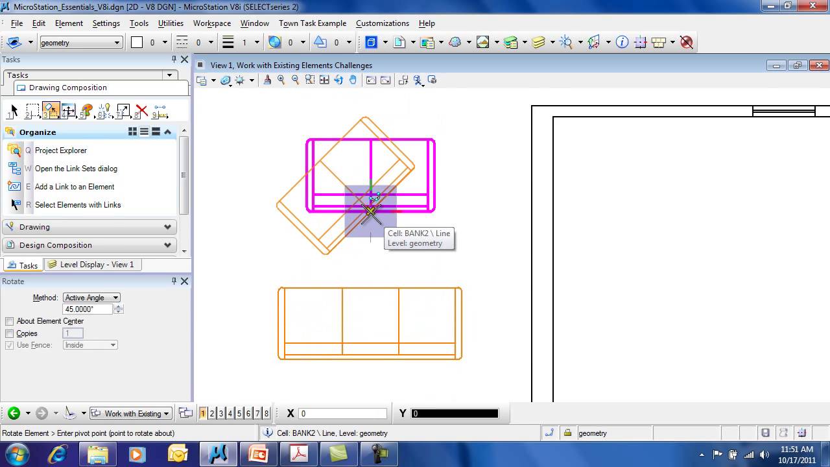
Task: Open the Customizations menu
Action: [383, 23]
